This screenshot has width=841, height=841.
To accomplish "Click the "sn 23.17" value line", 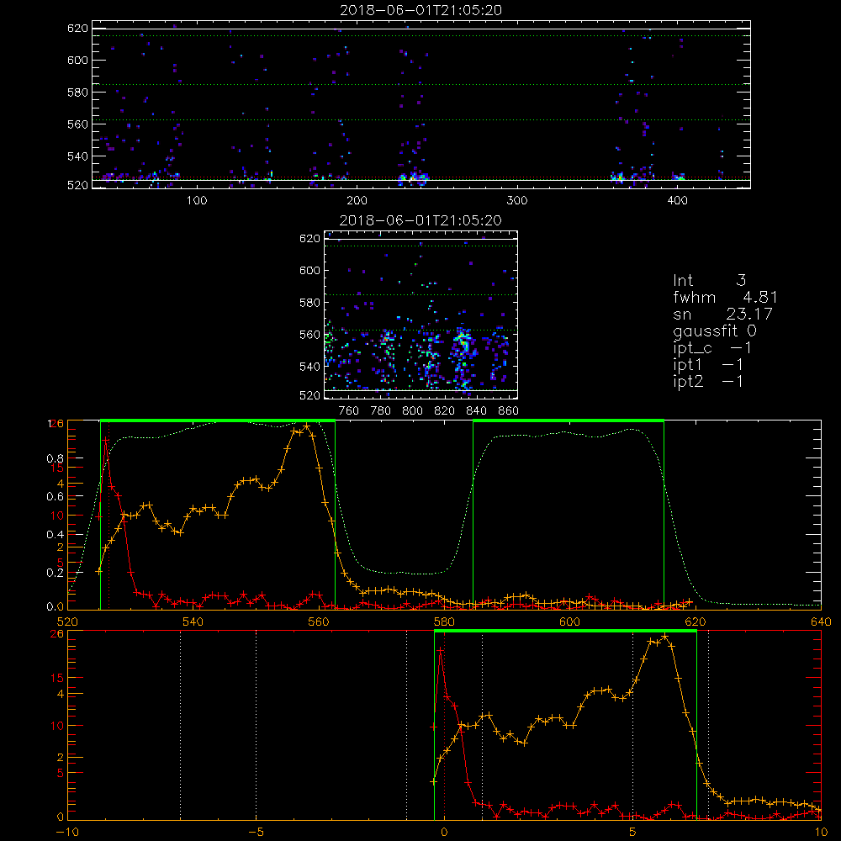I will click(x=723, y=314).
